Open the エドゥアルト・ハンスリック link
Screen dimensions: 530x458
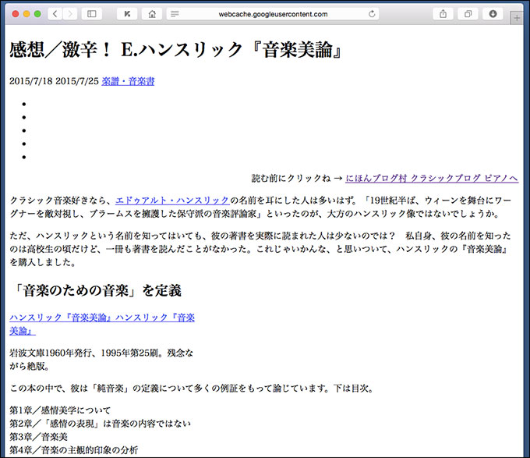coord(172,201)
